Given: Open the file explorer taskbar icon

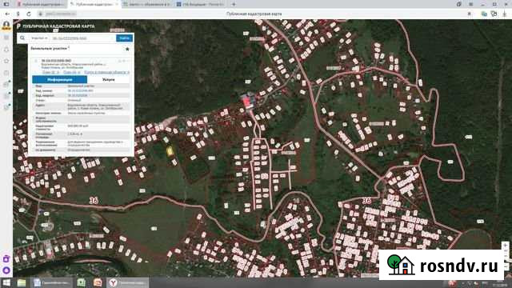Looking at the screenshot, I should [x=22, y=282].
